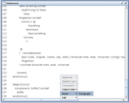The width and height of the screenshot is (129, 103).
Task: Select the Colect Code menu entry
Action: click(69, 89)
